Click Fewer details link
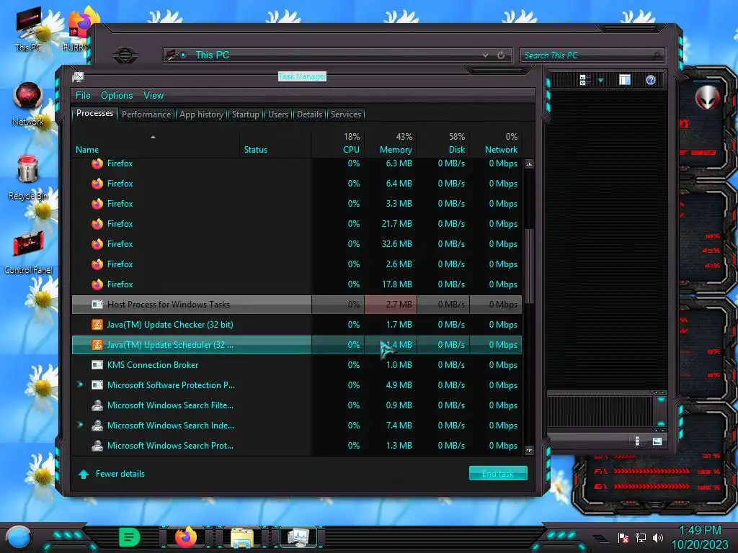 120,474
